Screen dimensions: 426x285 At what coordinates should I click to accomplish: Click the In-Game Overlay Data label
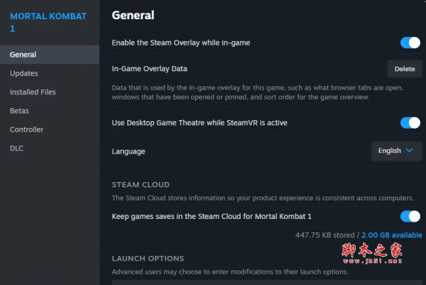(x=150, y=69)
